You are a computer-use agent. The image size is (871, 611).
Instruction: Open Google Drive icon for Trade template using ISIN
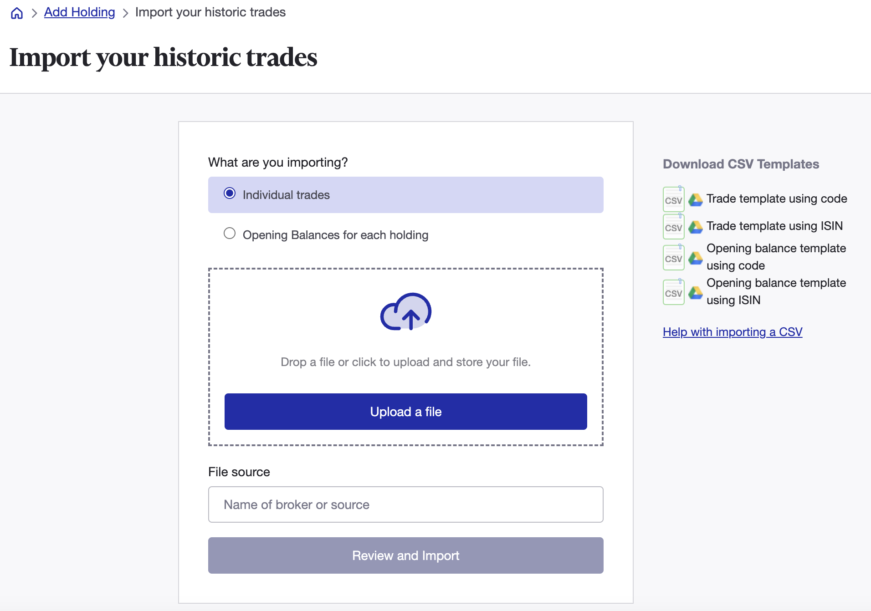point(696,226)
